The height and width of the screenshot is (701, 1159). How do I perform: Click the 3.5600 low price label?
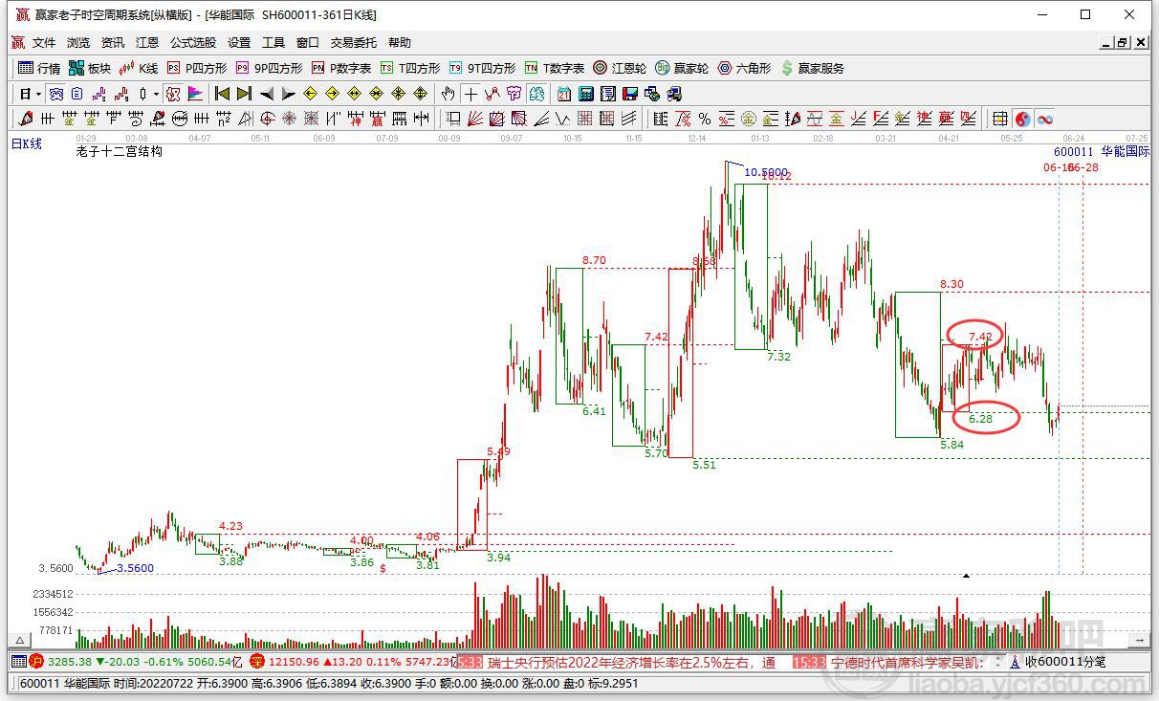tap(137, 568)
